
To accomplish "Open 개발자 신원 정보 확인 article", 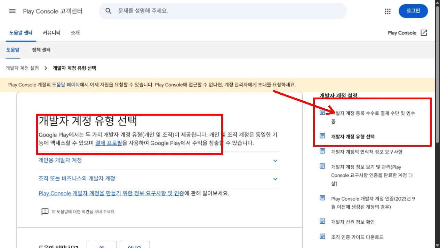I will tap(353, 222).
